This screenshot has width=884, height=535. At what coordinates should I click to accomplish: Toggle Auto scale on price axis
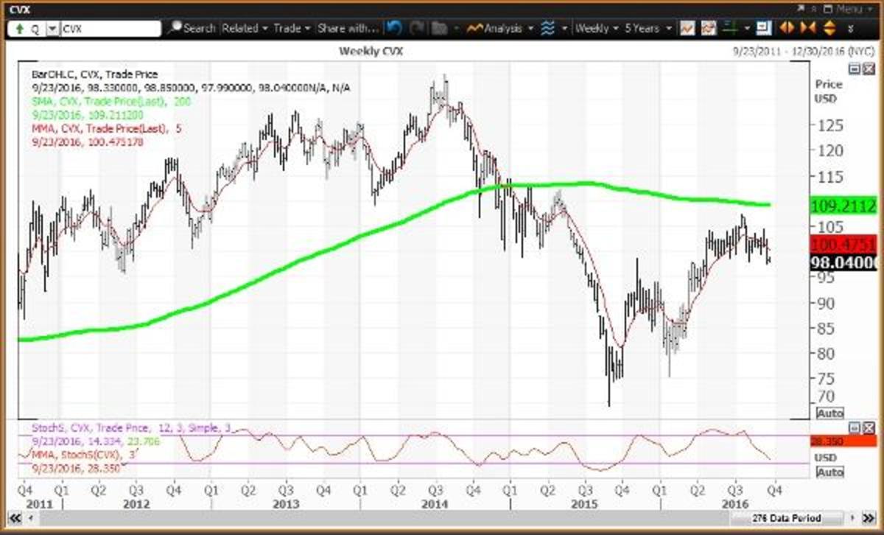(x=830, y=413)
